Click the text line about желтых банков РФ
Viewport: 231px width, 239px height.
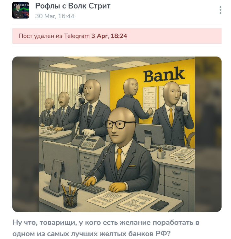[91, 234]
